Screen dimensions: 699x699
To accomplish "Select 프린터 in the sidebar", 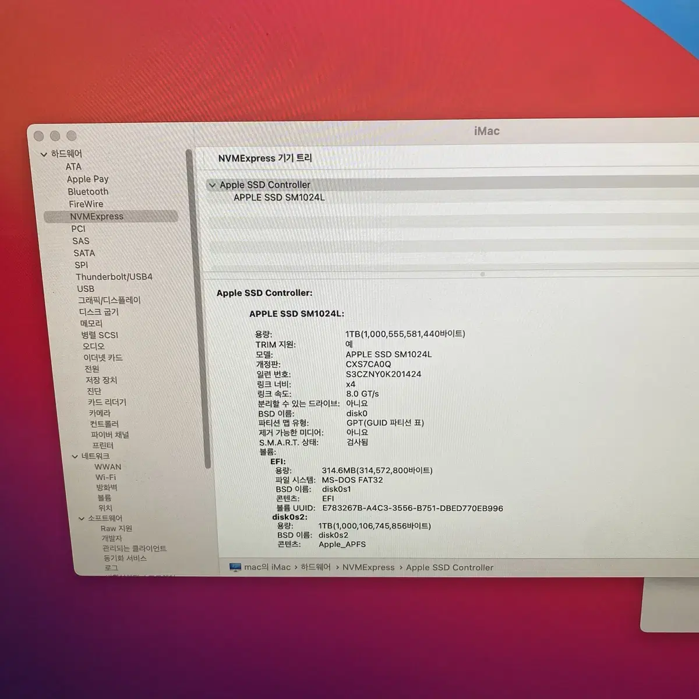I will click(x=103, y=446).
